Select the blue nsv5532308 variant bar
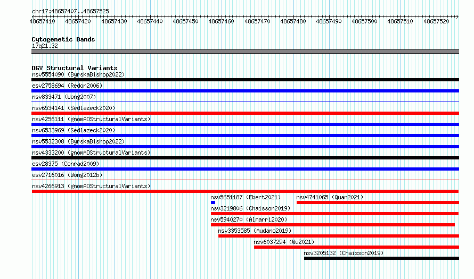 (x=245, y=147)
